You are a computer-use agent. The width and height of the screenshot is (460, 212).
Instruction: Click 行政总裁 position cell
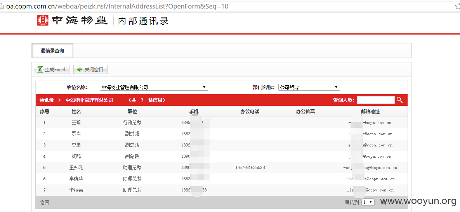(132, 123)
